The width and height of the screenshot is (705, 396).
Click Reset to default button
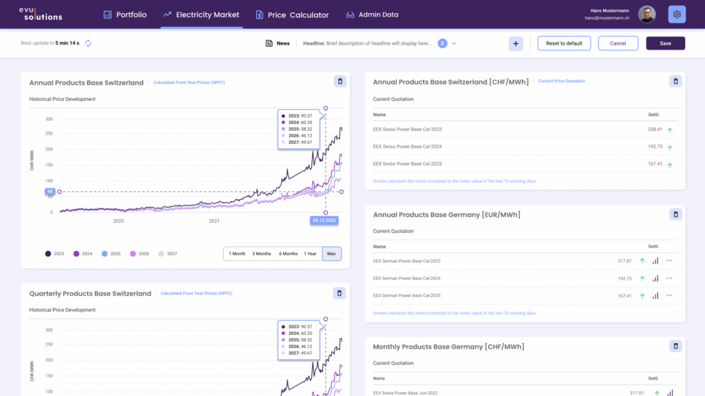tap(564, 43)
